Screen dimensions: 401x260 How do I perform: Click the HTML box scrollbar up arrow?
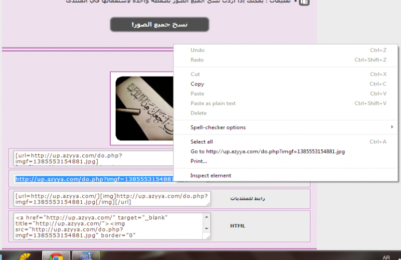[x=207, y=216]
